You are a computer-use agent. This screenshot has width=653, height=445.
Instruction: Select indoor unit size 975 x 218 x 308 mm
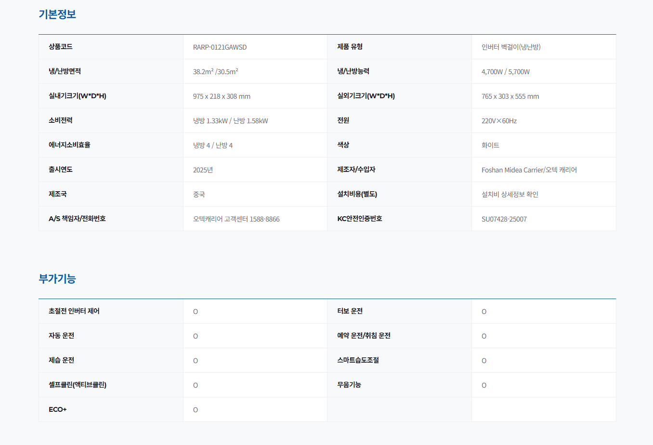222,96
